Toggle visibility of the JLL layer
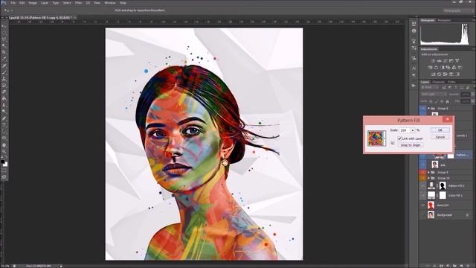 [x=423, y=165]
